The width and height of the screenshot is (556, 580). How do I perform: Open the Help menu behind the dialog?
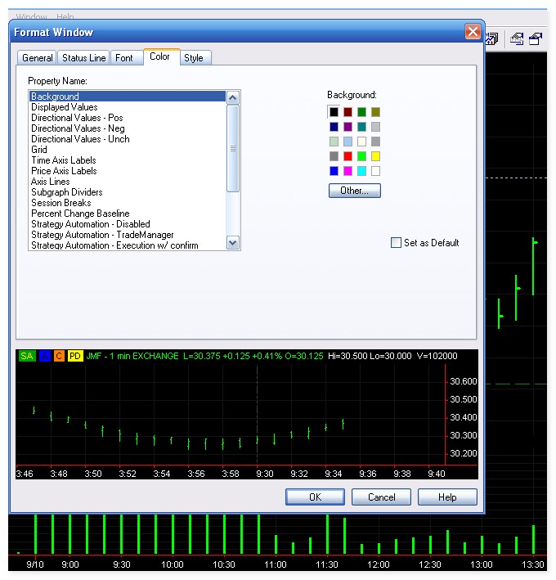(x=65, y=16)
